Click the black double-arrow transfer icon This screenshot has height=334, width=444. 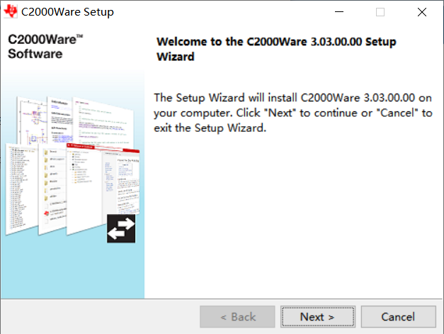click(121, 228)
